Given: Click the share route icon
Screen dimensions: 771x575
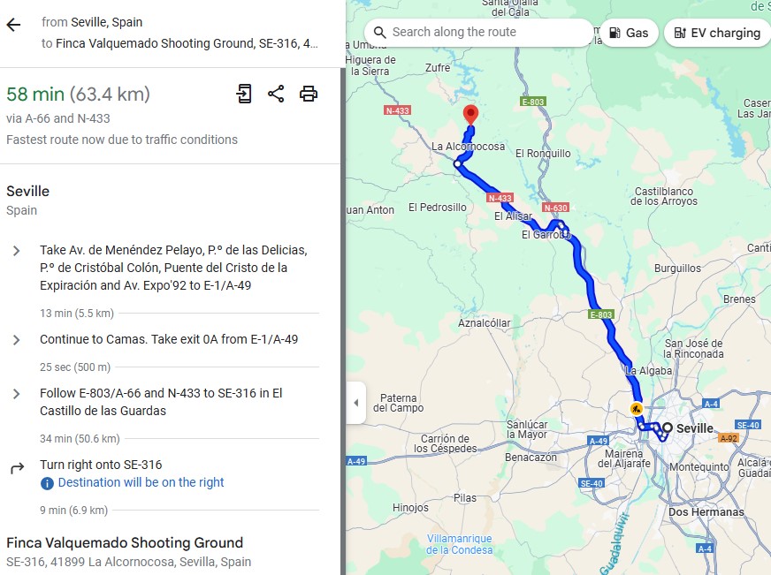Looking at the screenshot, I should click(x=276, y=94).
